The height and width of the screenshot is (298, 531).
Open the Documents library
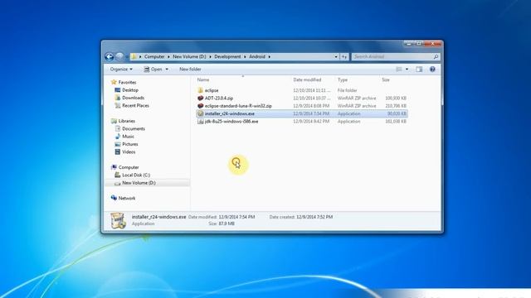(134, 129)
